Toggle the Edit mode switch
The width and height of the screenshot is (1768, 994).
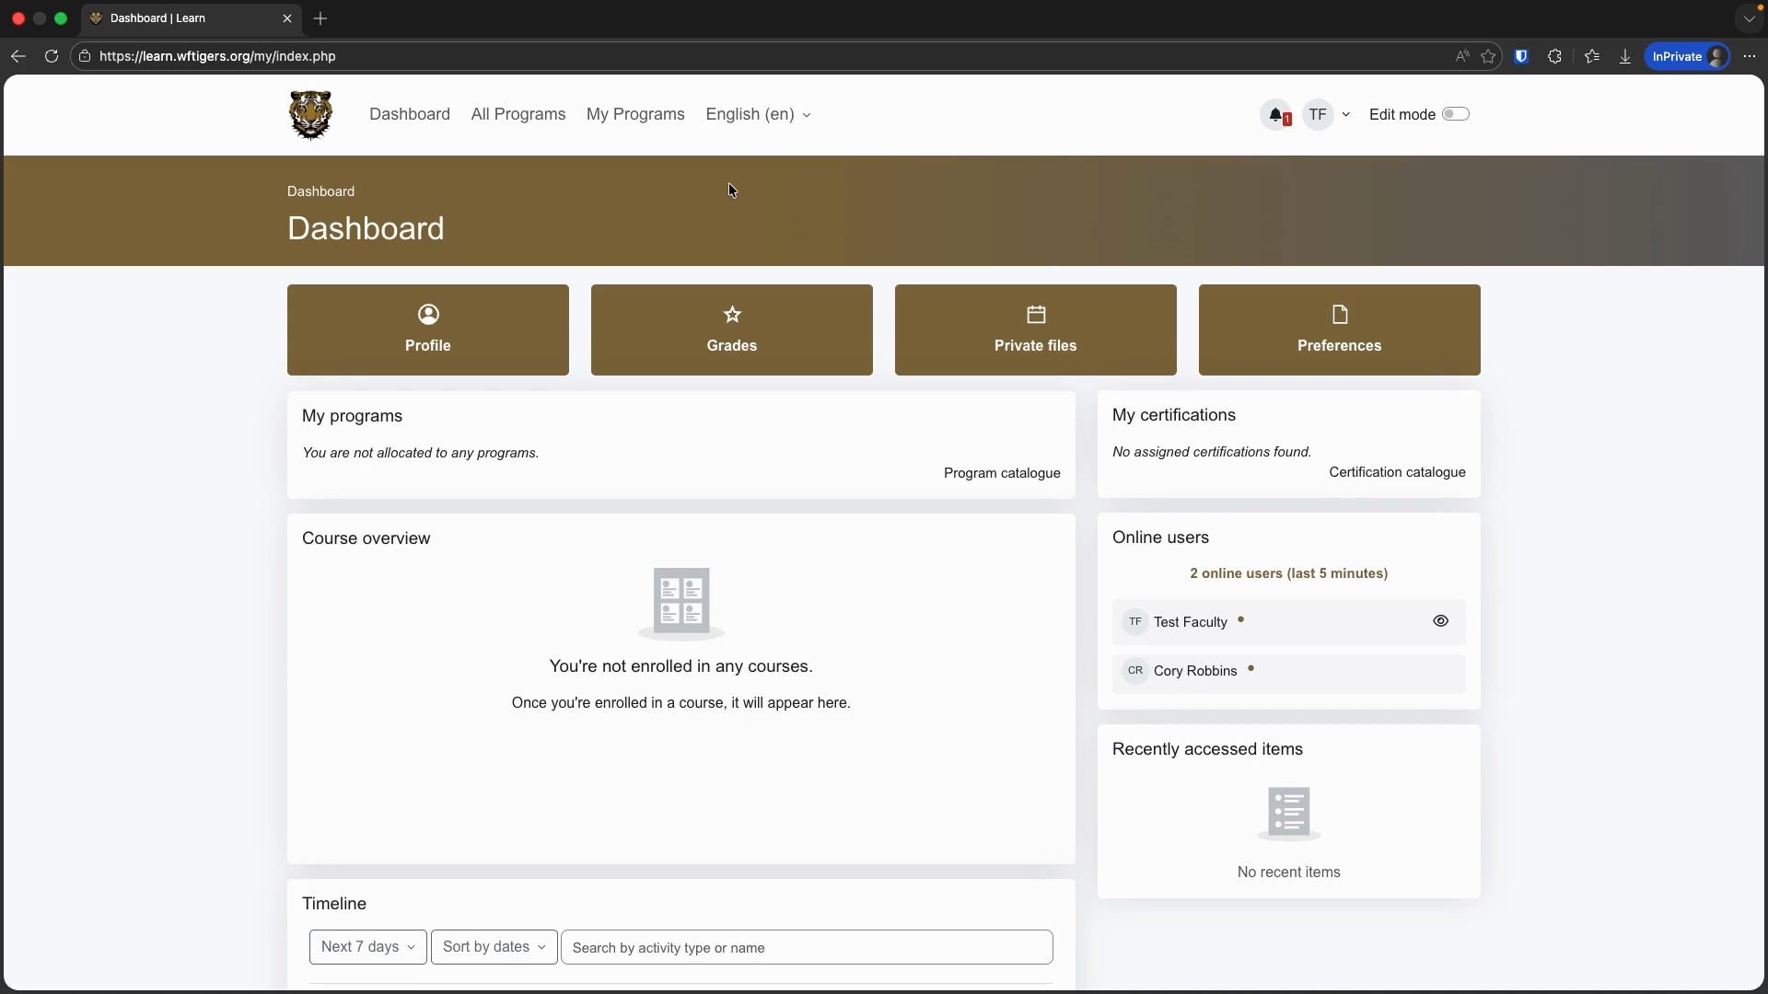click(x=1455, y=114)
